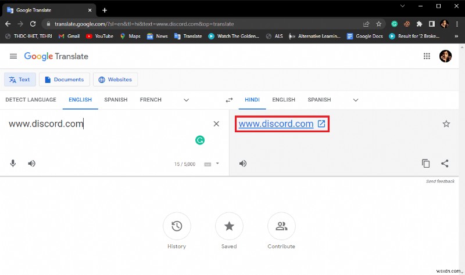Open a new browser tab
Viewport: 465px width, 275px height.
(105, 10)
